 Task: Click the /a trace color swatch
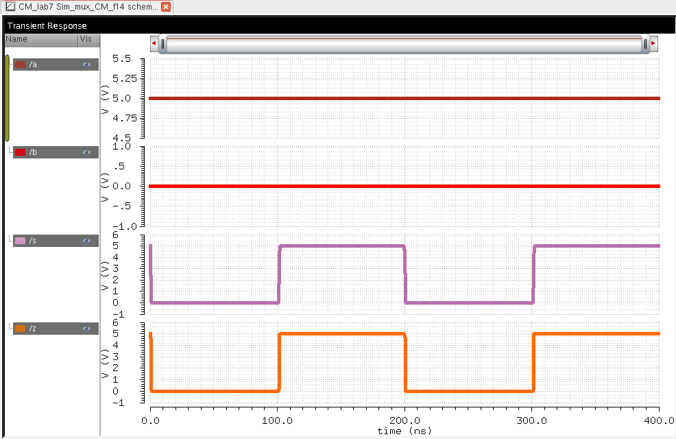(x=21, y=64)
